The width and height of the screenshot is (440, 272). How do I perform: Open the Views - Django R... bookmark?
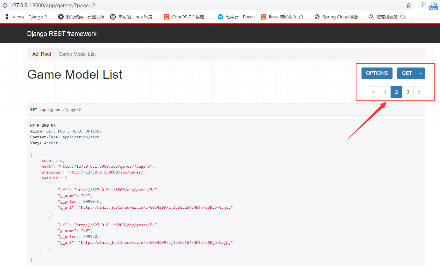[28, 17]
